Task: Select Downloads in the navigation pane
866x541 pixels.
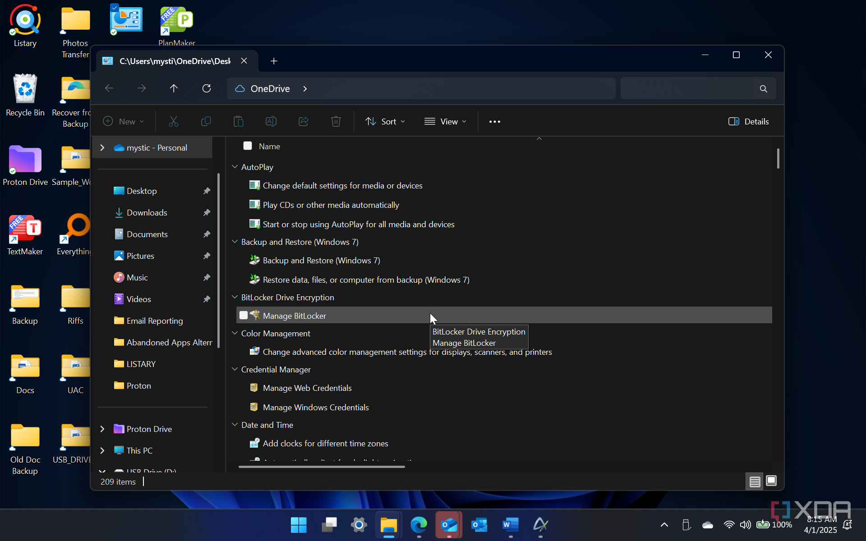Action: tap(147, 212)
